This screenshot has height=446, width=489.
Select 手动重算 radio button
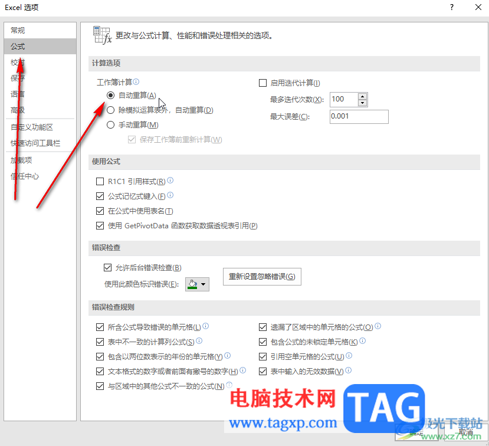click(111, 124)
